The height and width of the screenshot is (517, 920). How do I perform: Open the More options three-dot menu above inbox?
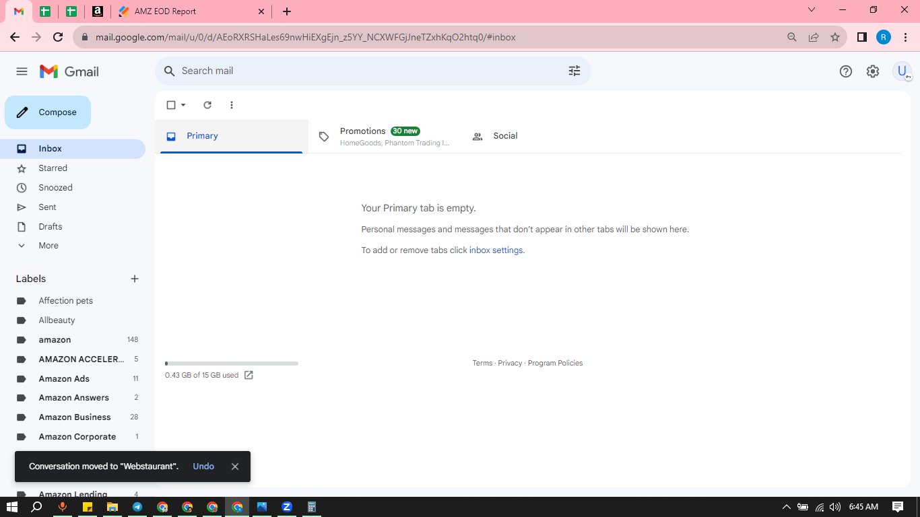click(x=232, y=105)
